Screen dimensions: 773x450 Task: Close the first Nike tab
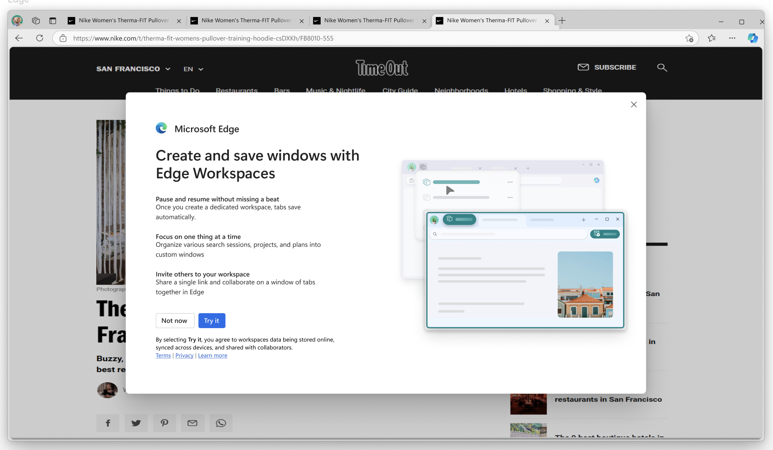point(179,21)
